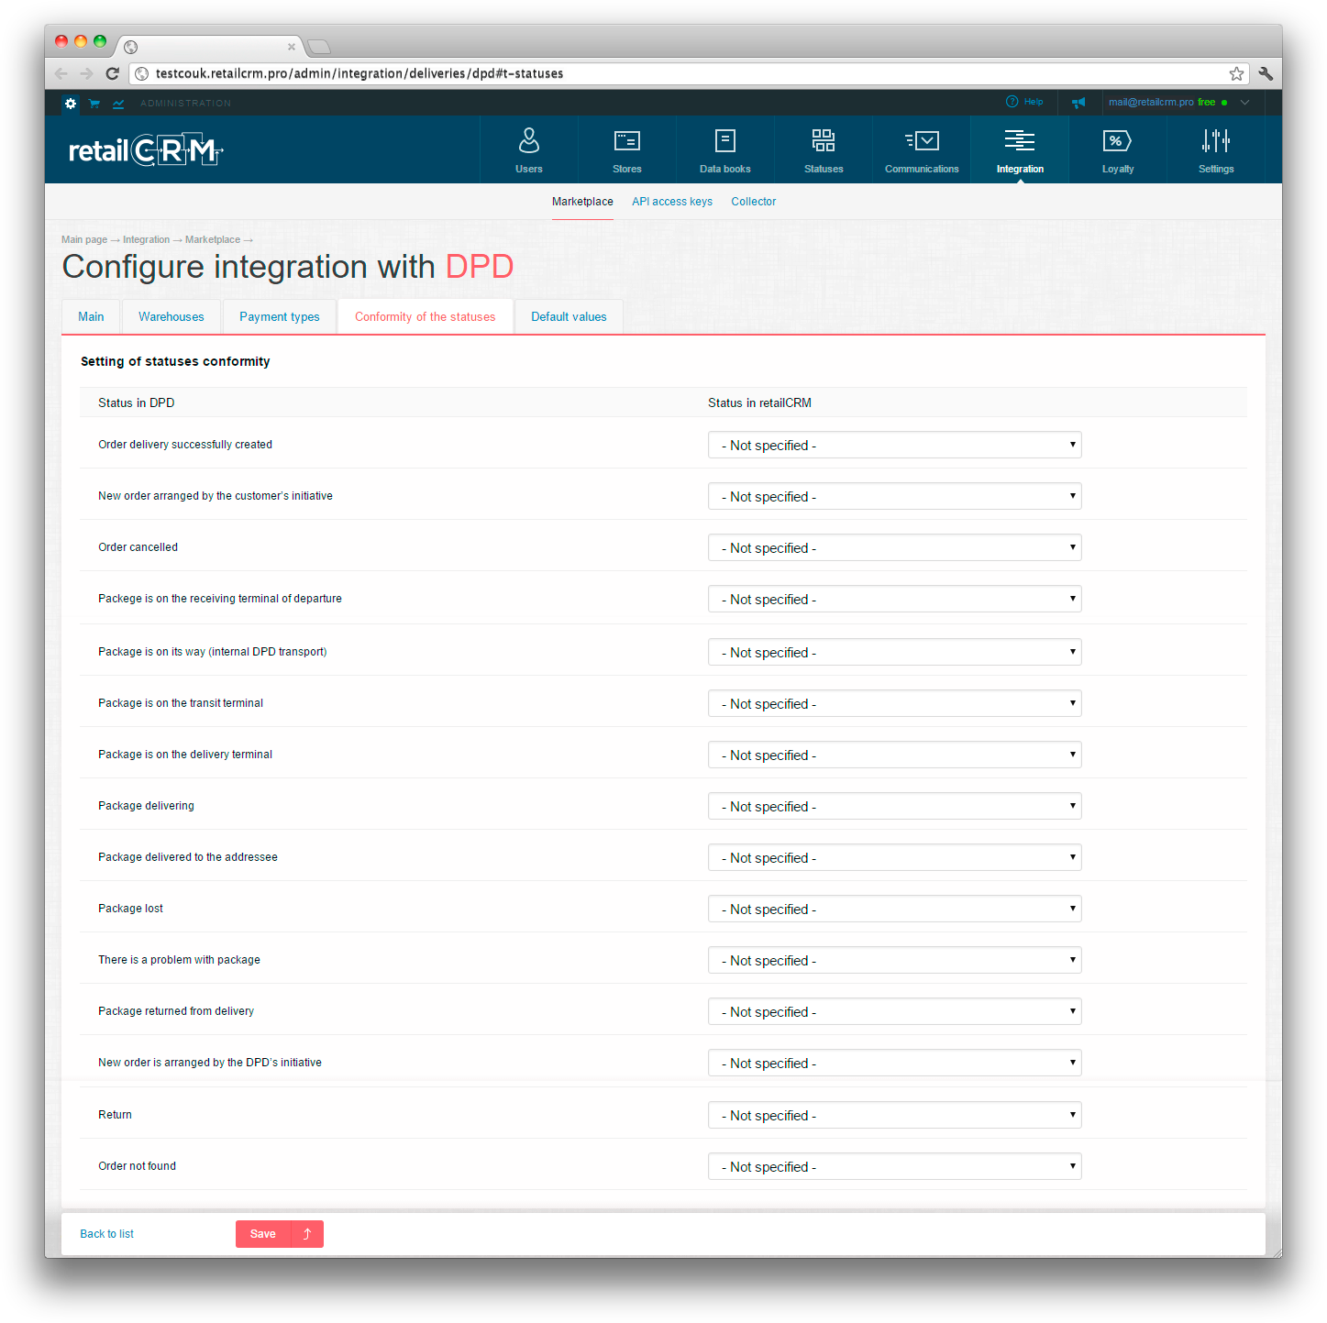The width and height of the screenshot is (1327, 1323).
Task: Switch to the Warehouses tab
Action: click(171, 317)
